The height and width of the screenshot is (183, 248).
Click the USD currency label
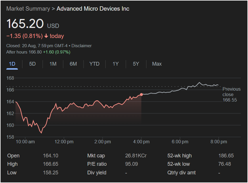point(53,26)
